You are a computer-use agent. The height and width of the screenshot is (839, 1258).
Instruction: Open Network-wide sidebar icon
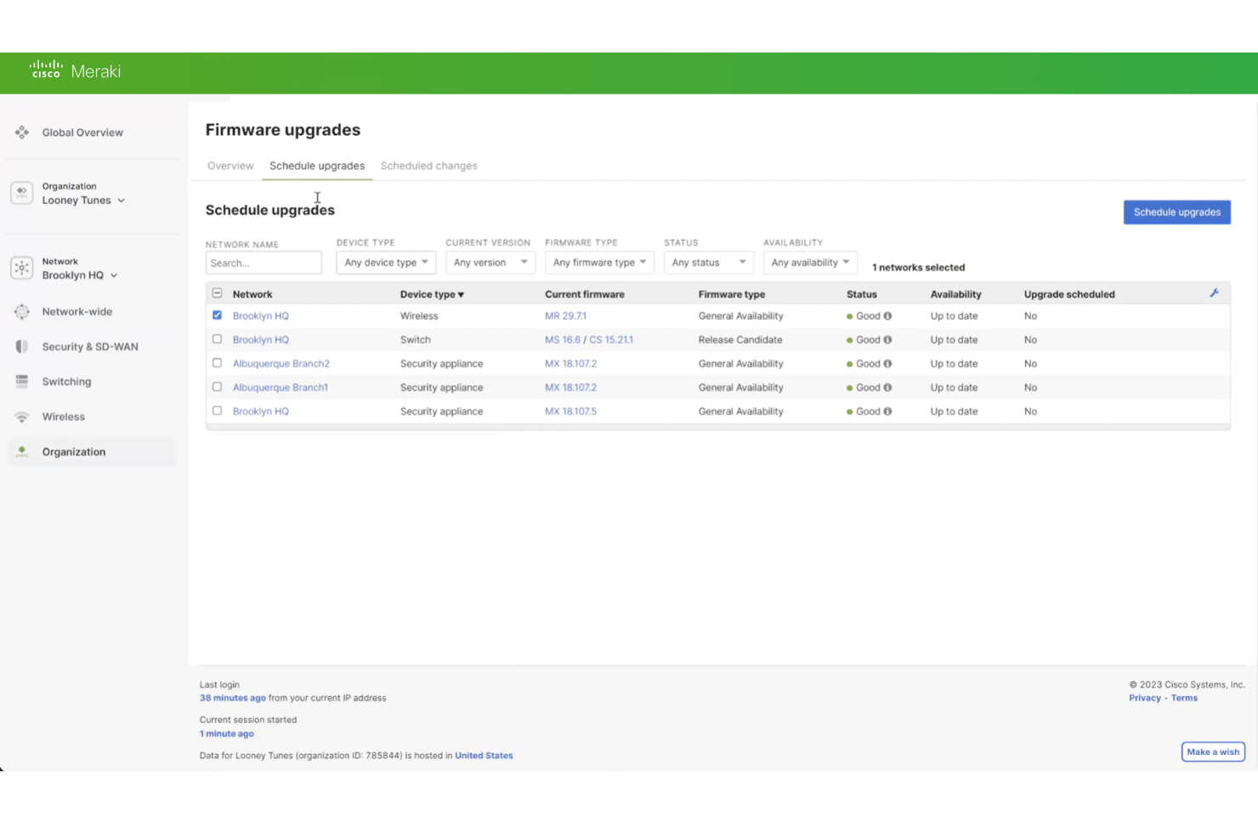[x=22, y=312]
